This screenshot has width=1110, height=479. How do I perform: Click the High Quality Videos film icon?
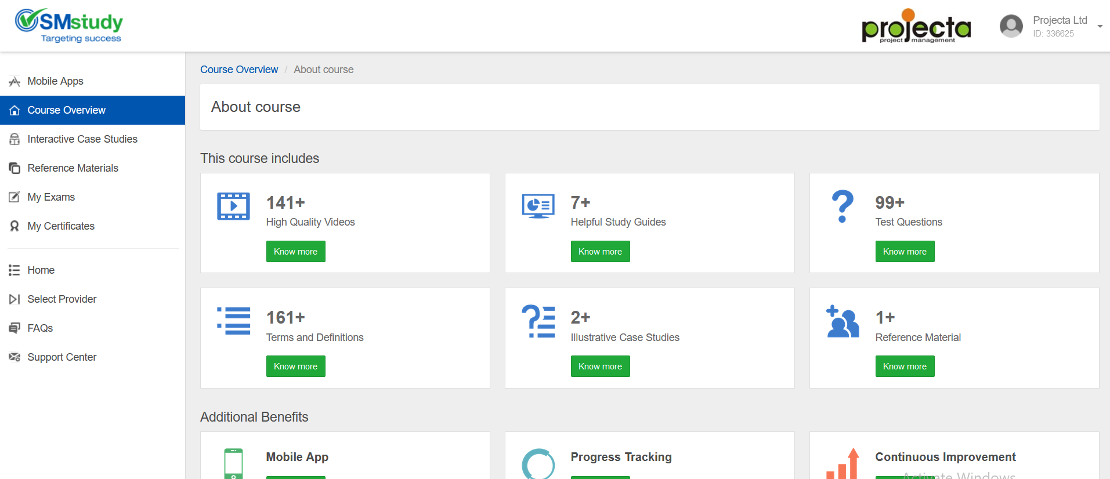coord(233,206)
